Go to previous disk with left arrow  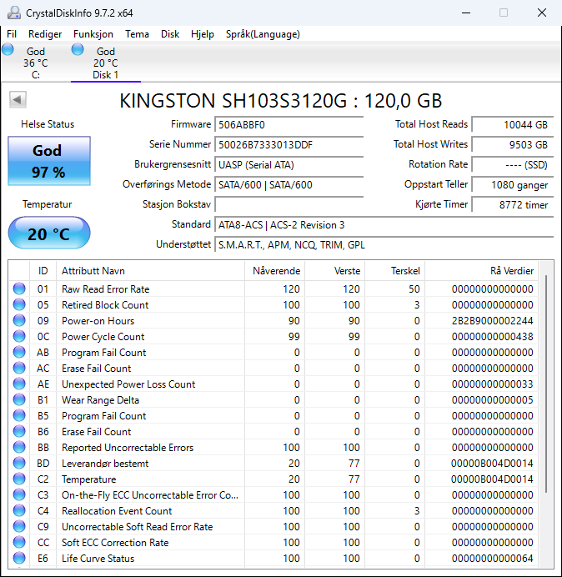point(18,99)
